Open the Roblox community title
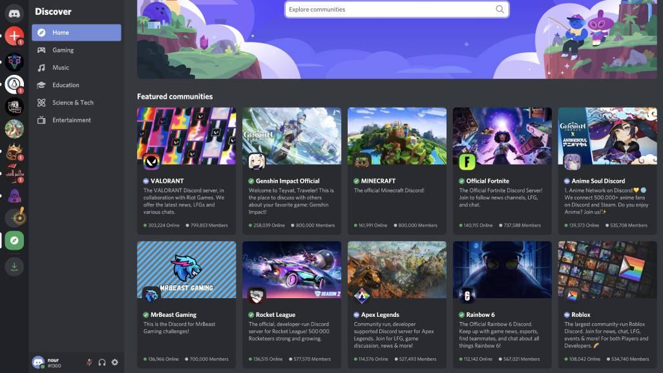 (x=580, y=315)
